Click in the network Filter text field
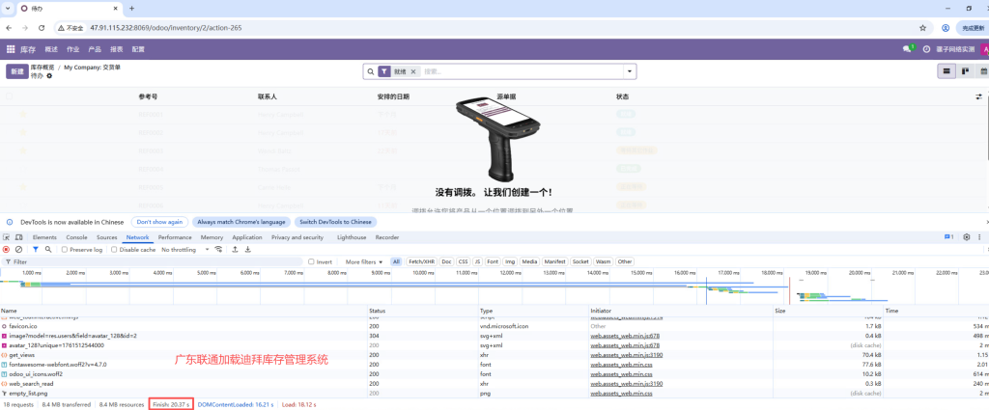Viewport: 989px width, 410px height. pyautogui.click(x=145, y=261)
